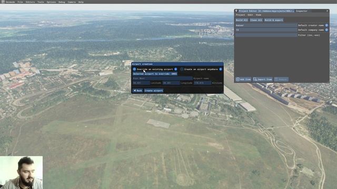Click the Altitude input field

coord(202,83)
